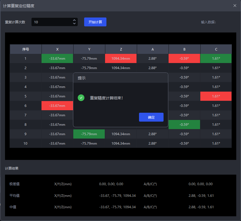241x221 pixels.
Task: Click the green success checkmark icon
Action: (81, 98)
